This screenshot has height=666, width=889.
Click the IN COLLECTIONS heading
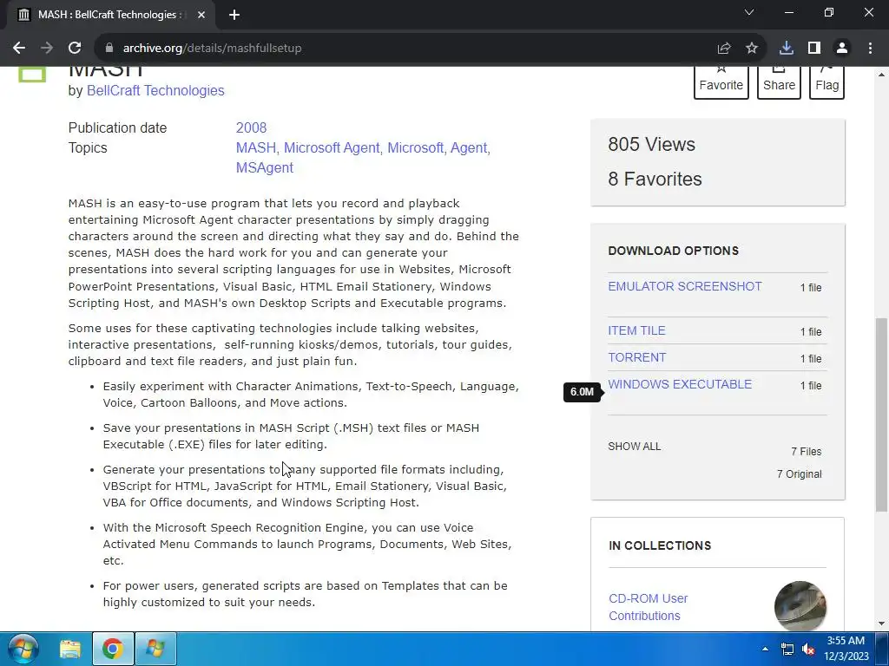pos(660,546)
